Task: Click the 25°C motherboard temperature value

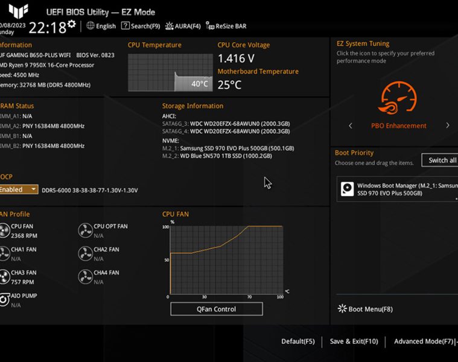Action: click(x=229, y=85)
